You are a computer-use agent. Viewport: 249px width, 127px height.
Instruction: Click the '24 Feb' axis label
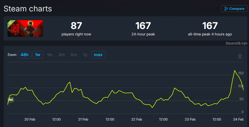[x=238, y=119]
